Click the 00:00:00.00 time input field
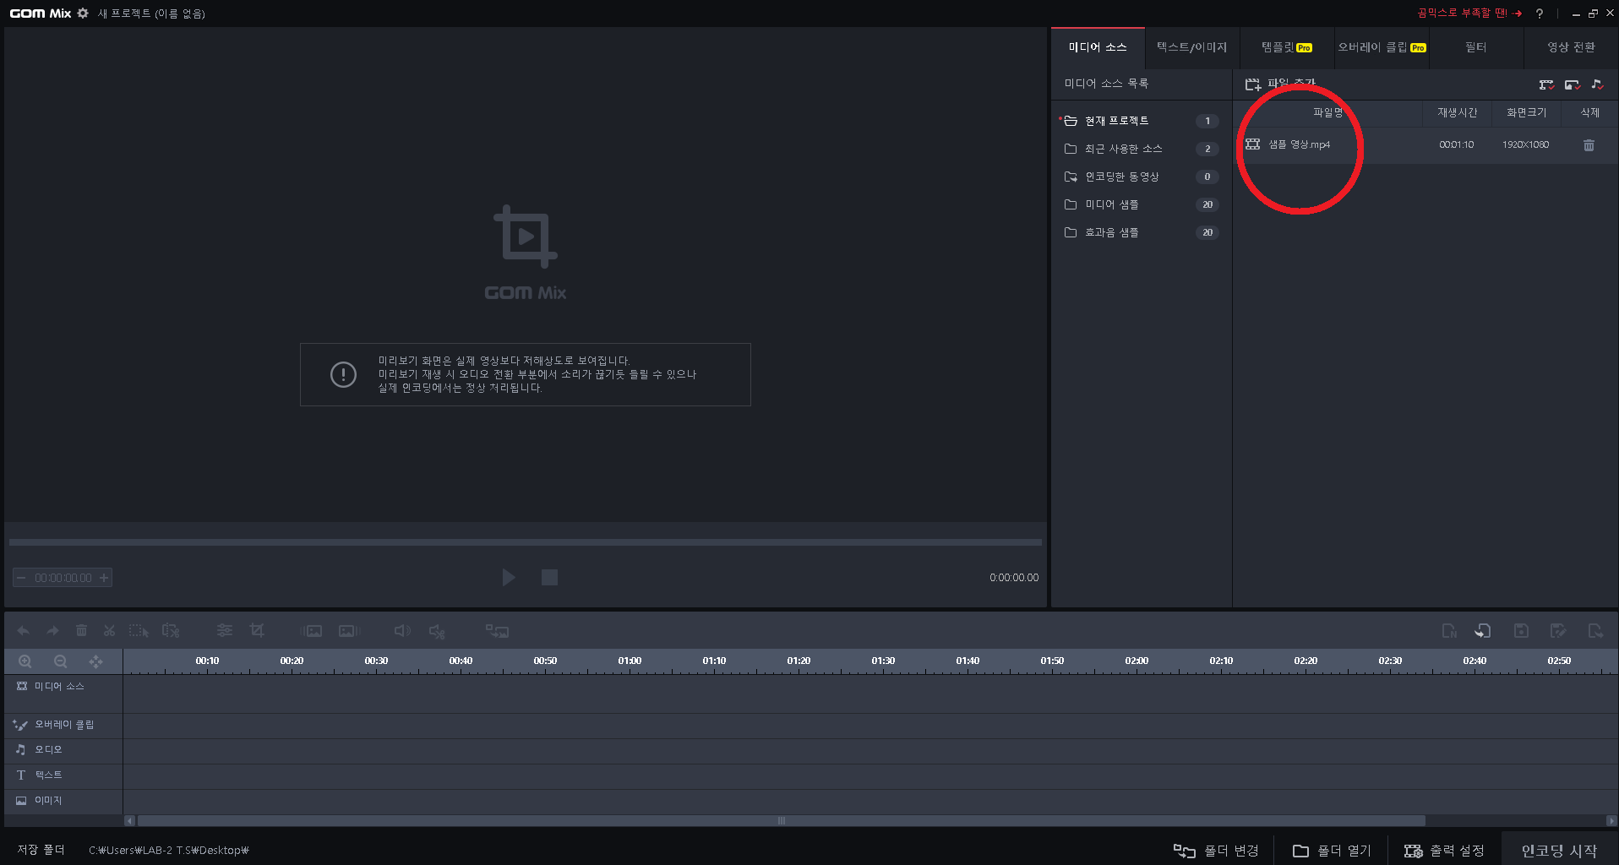Screen dimensions: 1619x865 [63, 578]
